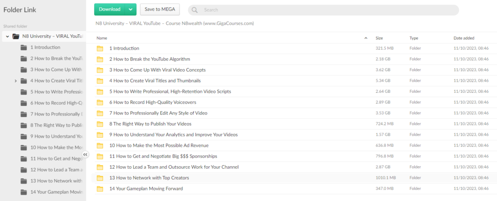This screenshot has width=497, height=201.
Task: Select the 1 Introduction sidebar folder icon
Action: 24,47
